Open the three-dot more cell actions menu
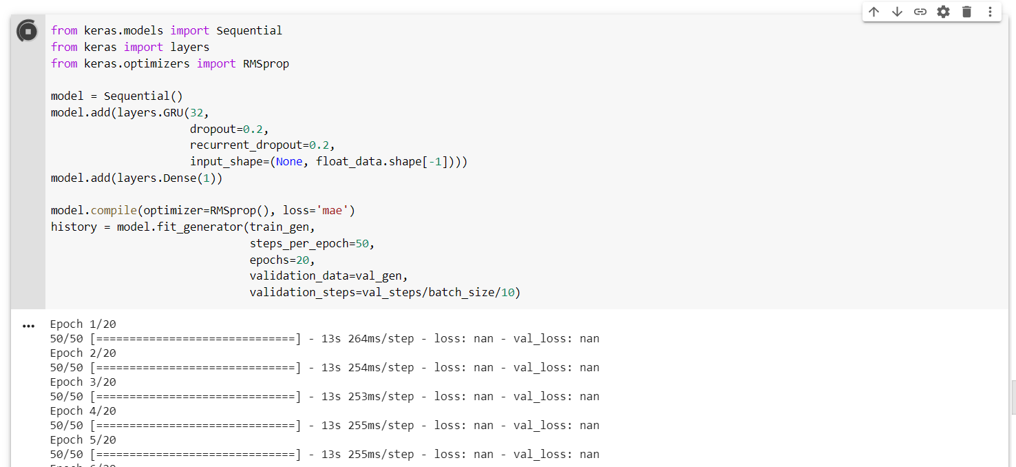This screenshot has width=1016, height=467. (x=990, y=12)
